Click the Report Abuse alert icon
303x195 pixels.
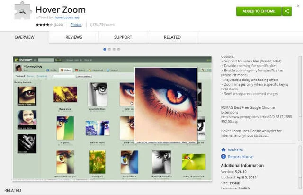pos(223,156)
